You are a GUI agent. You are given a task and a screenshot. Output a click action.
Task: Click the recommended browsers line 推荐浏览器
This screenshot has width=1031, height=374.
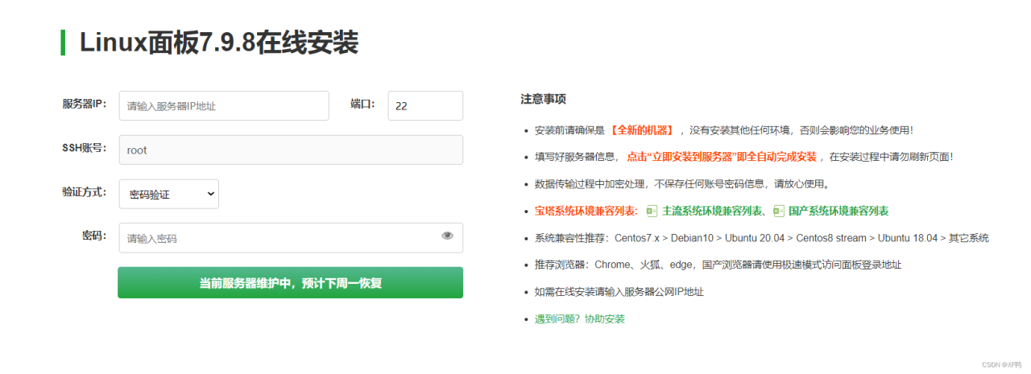[x=718, y=265]
